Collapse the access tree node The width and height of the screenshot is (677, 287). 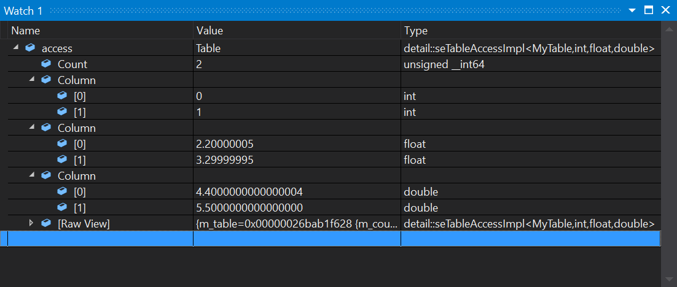click(15, 48)
